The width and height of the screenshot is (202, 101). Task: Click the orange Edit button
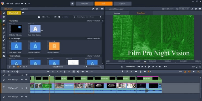[103, 4]
